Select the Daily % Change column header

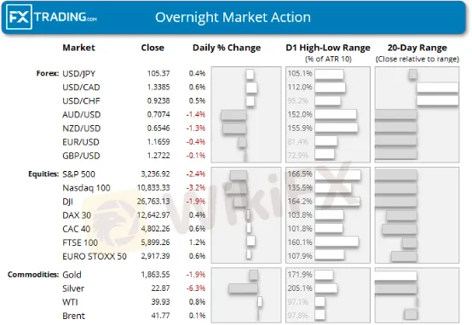click(227, 48)
